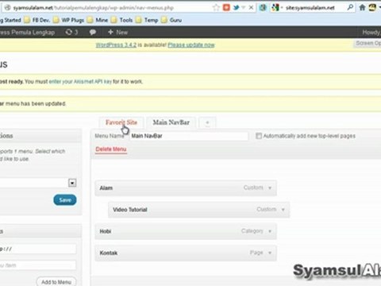Click the custom link URL field
Screen dimensions: 381x286
point(38,249)
